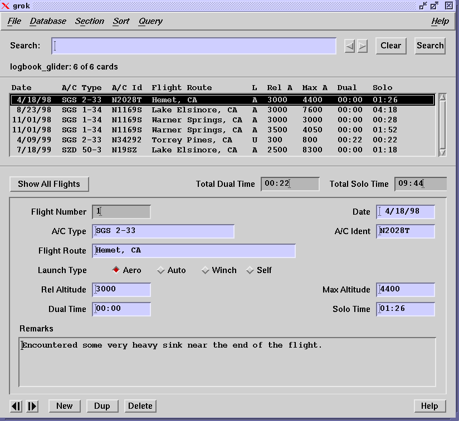Minimize the grok window
This screenshot has height=421, width=459.
423,6
